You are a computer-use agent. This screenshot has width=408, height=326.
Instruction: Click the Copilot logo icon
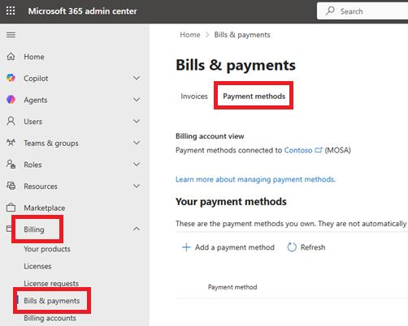(11, 78)
